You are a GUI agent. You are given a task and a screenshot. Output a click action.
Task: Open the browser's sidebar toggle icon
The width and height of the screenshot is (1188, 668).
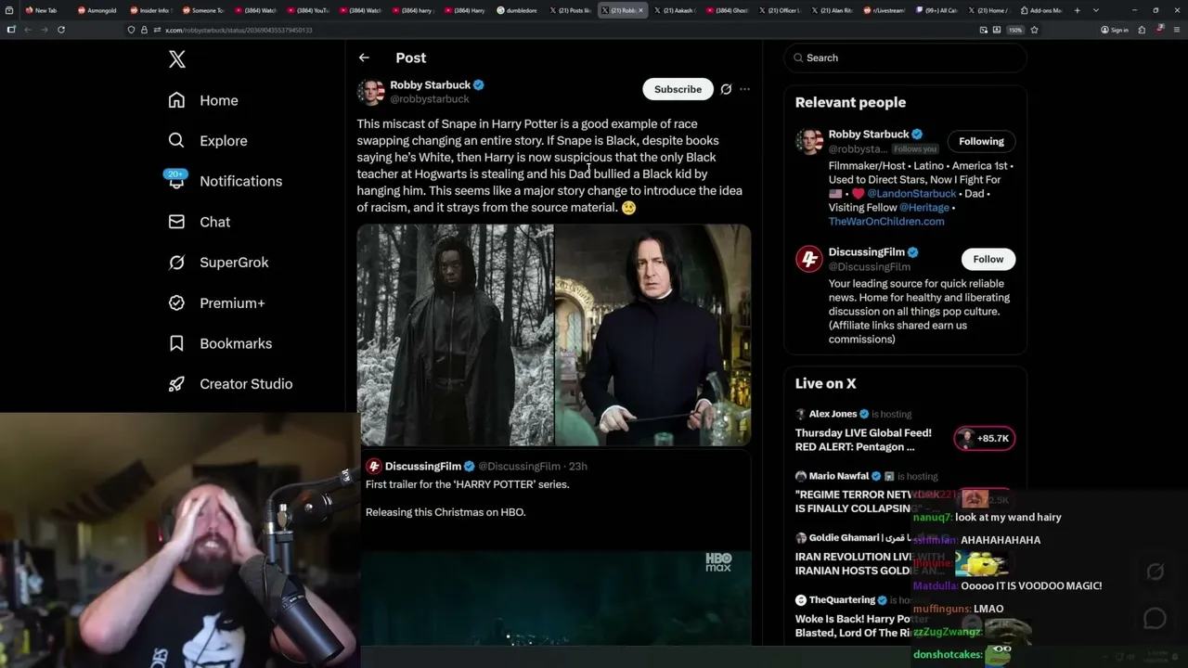(x=11, y=30)
